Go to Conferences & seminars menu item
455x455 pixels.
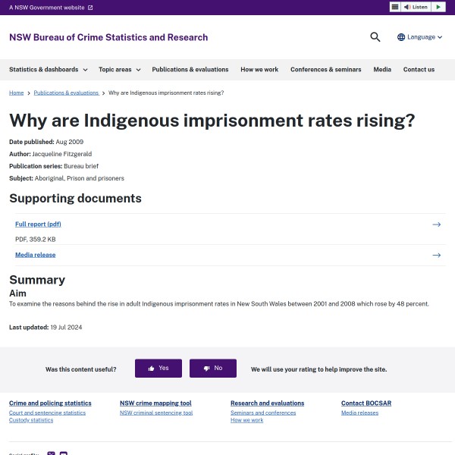click(325, 70)
